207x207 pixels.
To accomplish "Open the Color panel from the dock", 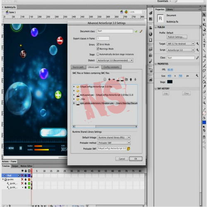I will tap(151, 13).
